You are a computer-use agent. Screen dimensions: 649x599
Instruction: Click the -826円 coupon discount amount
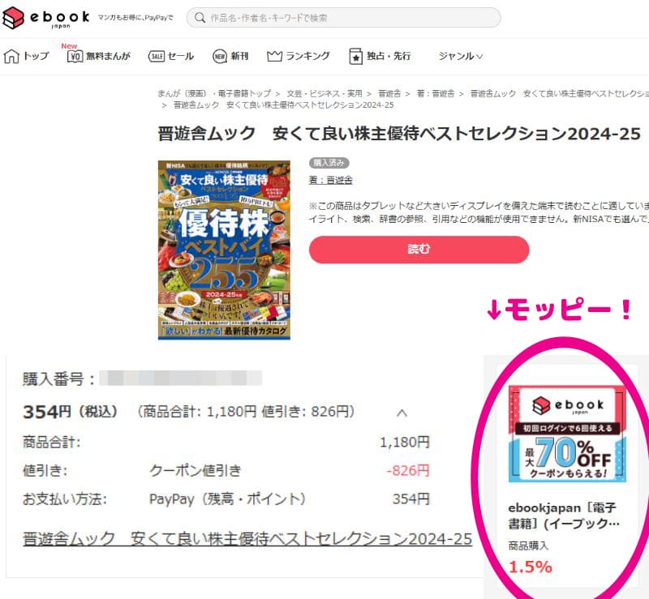tap(408, 470)
